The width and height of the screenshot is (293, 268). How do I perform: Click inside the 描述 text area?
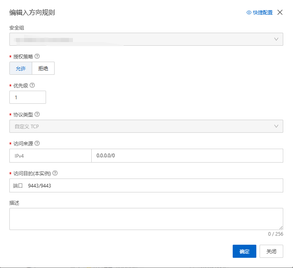tap(146, 219)
